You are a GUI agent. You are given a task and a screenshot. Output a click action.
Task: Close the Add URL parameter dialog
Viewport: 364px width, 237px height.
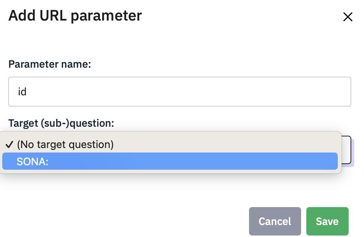(348, 17)
